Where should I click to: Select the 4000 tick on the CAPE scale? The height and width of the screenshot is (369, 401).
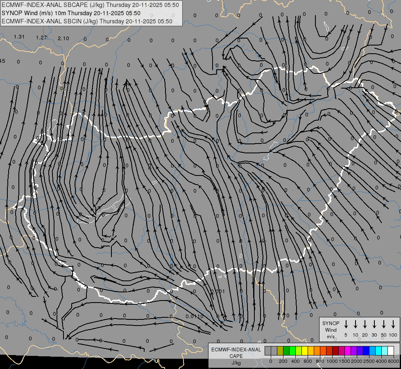click(x=381, y=361)
